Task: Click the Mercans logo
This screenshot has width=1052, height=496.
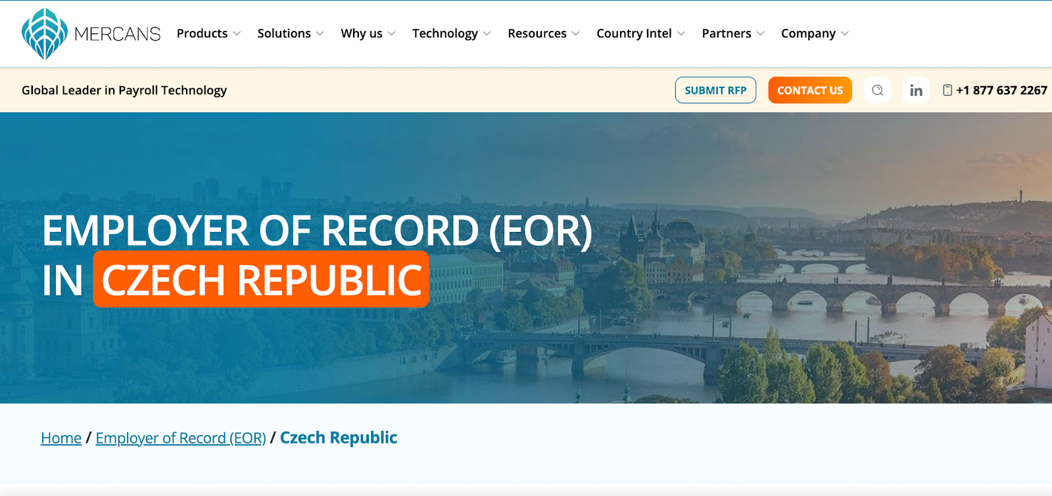Action: [91, 34]
